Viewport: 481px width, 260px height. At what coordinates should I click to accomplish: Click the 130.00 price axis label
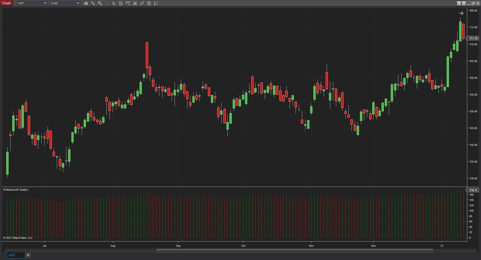(x=473, y=178)
